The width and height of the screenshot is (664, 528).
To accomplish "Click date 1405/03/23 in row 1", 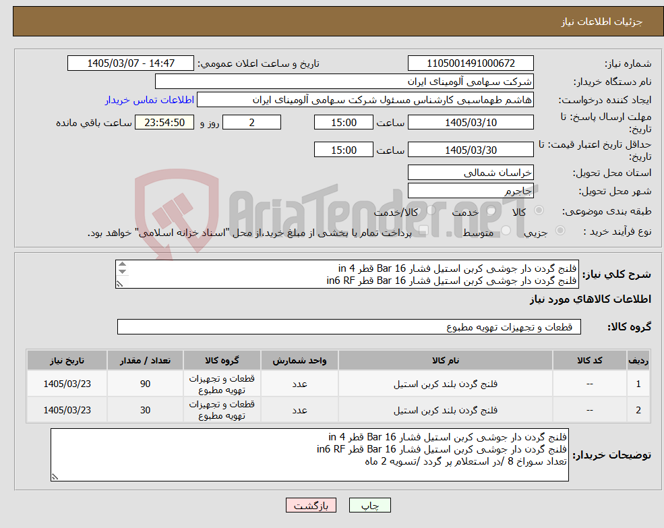I will coord(67,384).
